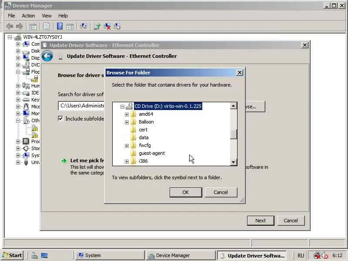Expand the amd64 folder

[x=127, y=114]
